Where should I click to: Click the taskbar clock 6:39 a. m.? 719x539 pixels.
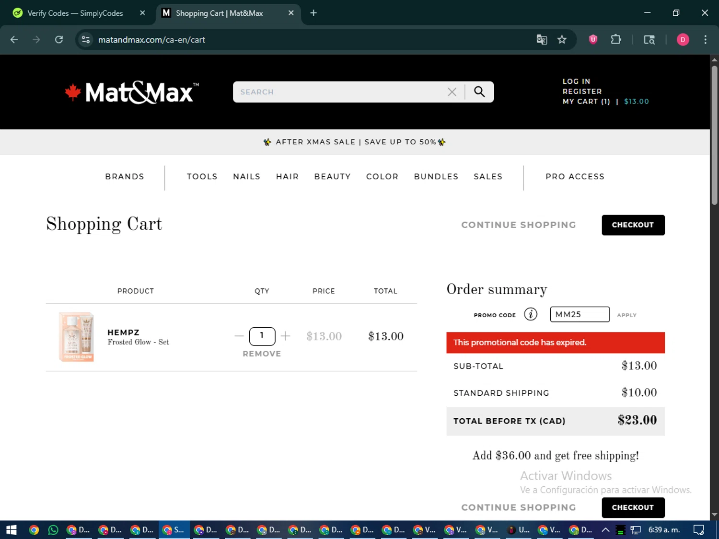[x=664, y=530]
